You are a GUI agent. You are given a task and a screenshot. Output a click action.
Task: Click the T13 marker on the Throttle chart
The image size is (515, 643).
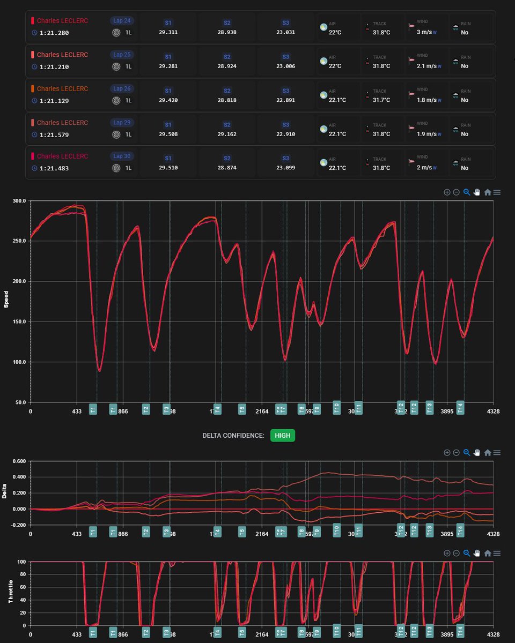(429, 631)
